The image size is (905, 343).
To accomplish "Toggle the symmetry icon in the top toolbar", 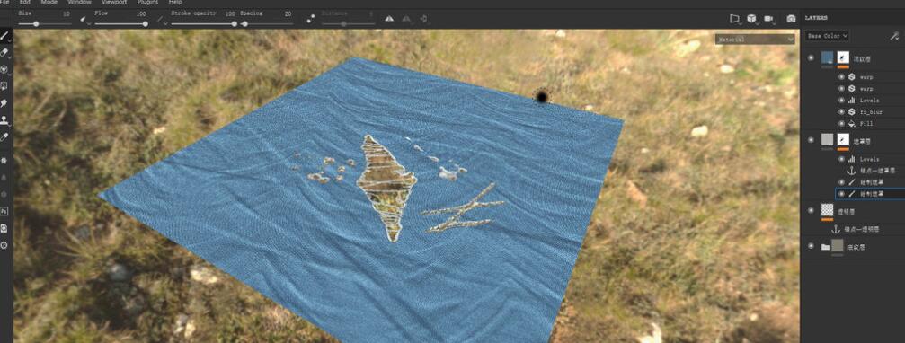I will 389,19.
